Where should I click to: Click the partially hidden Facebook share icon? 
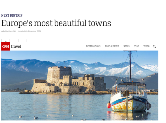pyautogui.click(x=5, y=41)
